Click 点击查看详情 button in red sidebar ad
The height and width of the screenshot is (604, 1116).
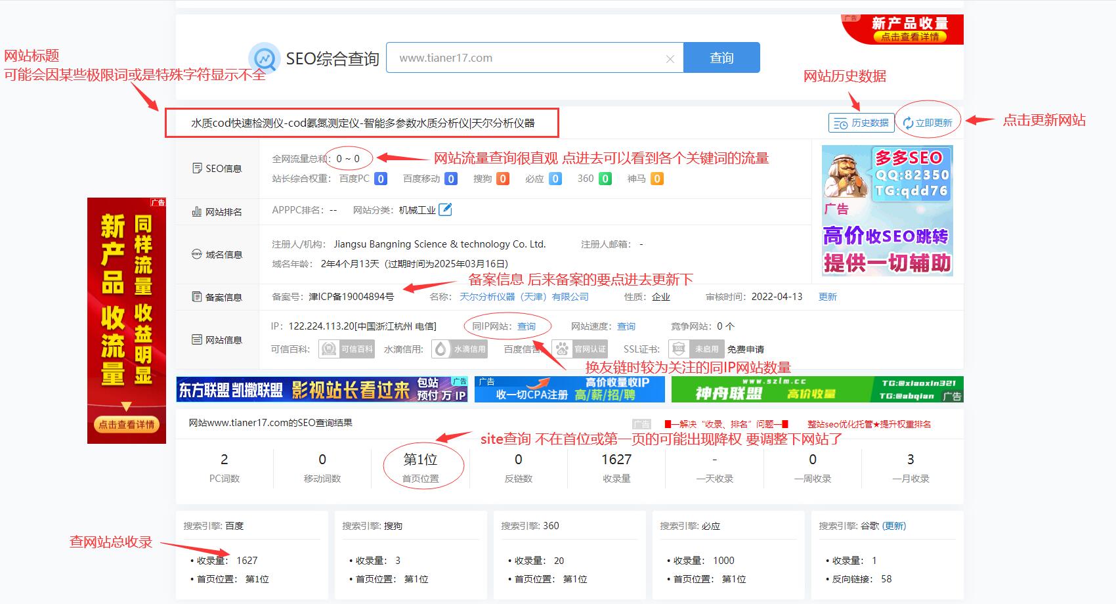[x=127, y=425]
